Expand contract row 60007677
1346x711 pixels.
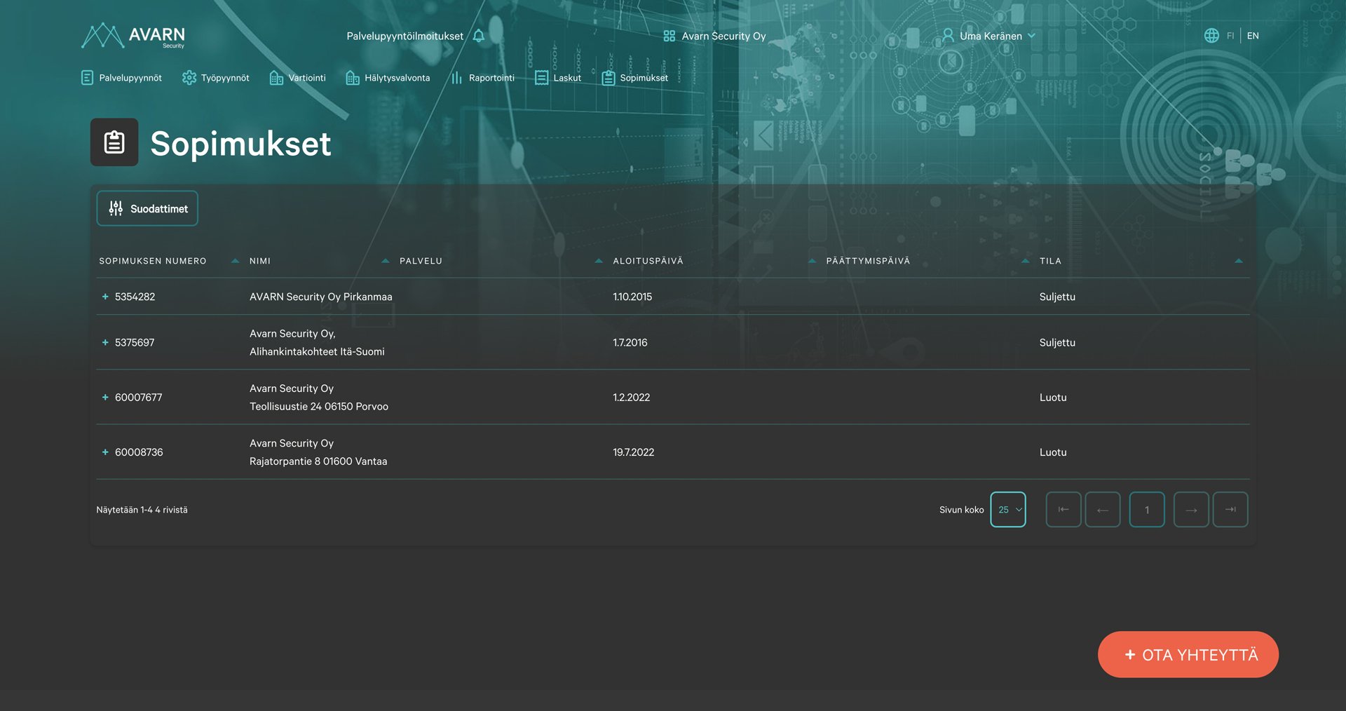tap(105, 397)
